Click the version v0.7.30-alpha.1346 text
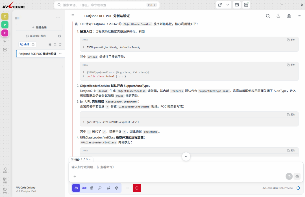The image size is (305, 197). click(26, 191)
